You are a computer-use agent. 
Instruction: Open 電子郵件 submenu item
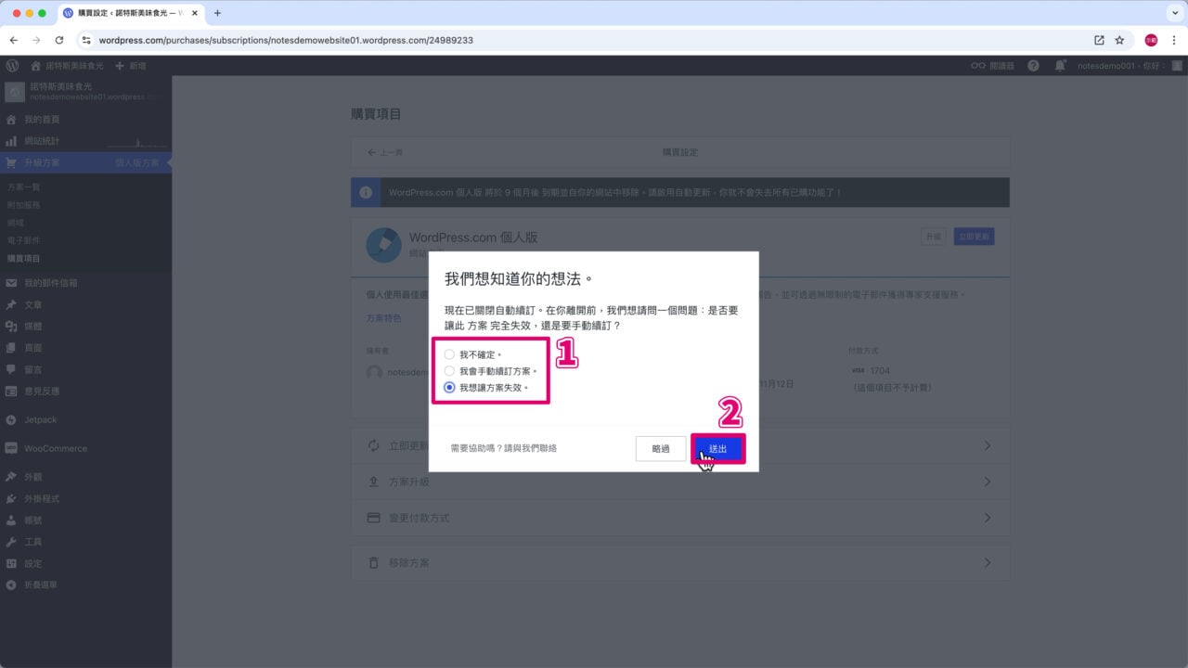[x=24, y=240]
